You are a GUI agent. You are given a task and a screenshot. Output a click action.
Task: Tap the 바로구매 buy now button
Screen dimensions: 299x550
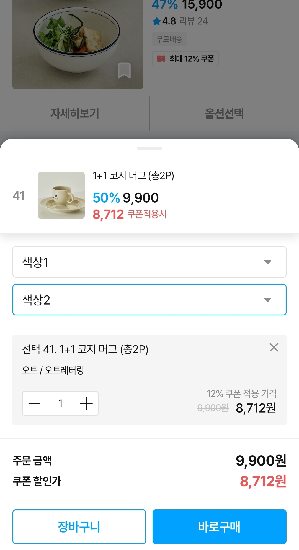pyautogui.click(x=219, y=526)
